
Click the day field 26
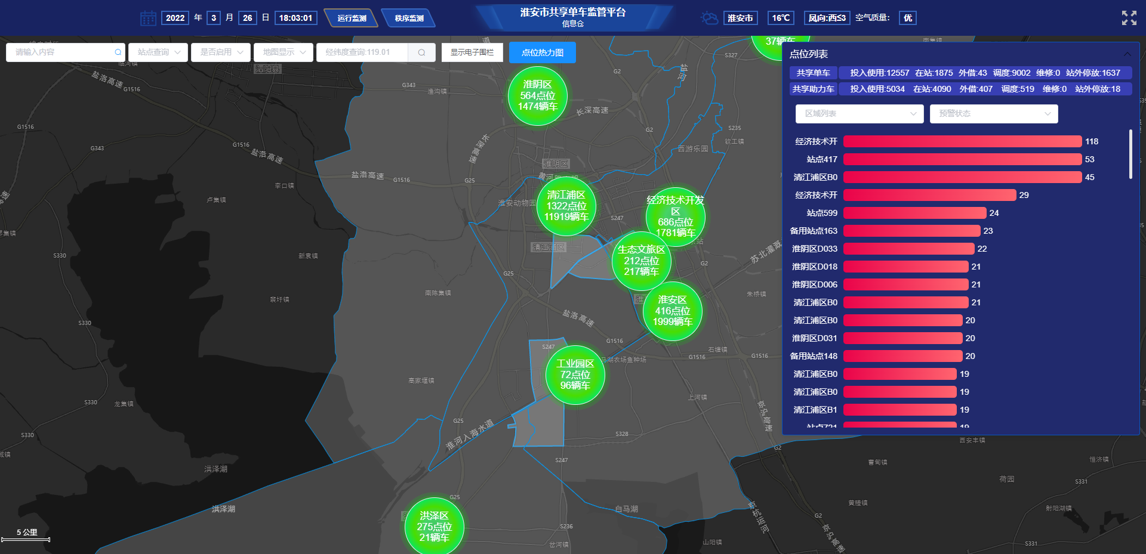coord(248,18)
